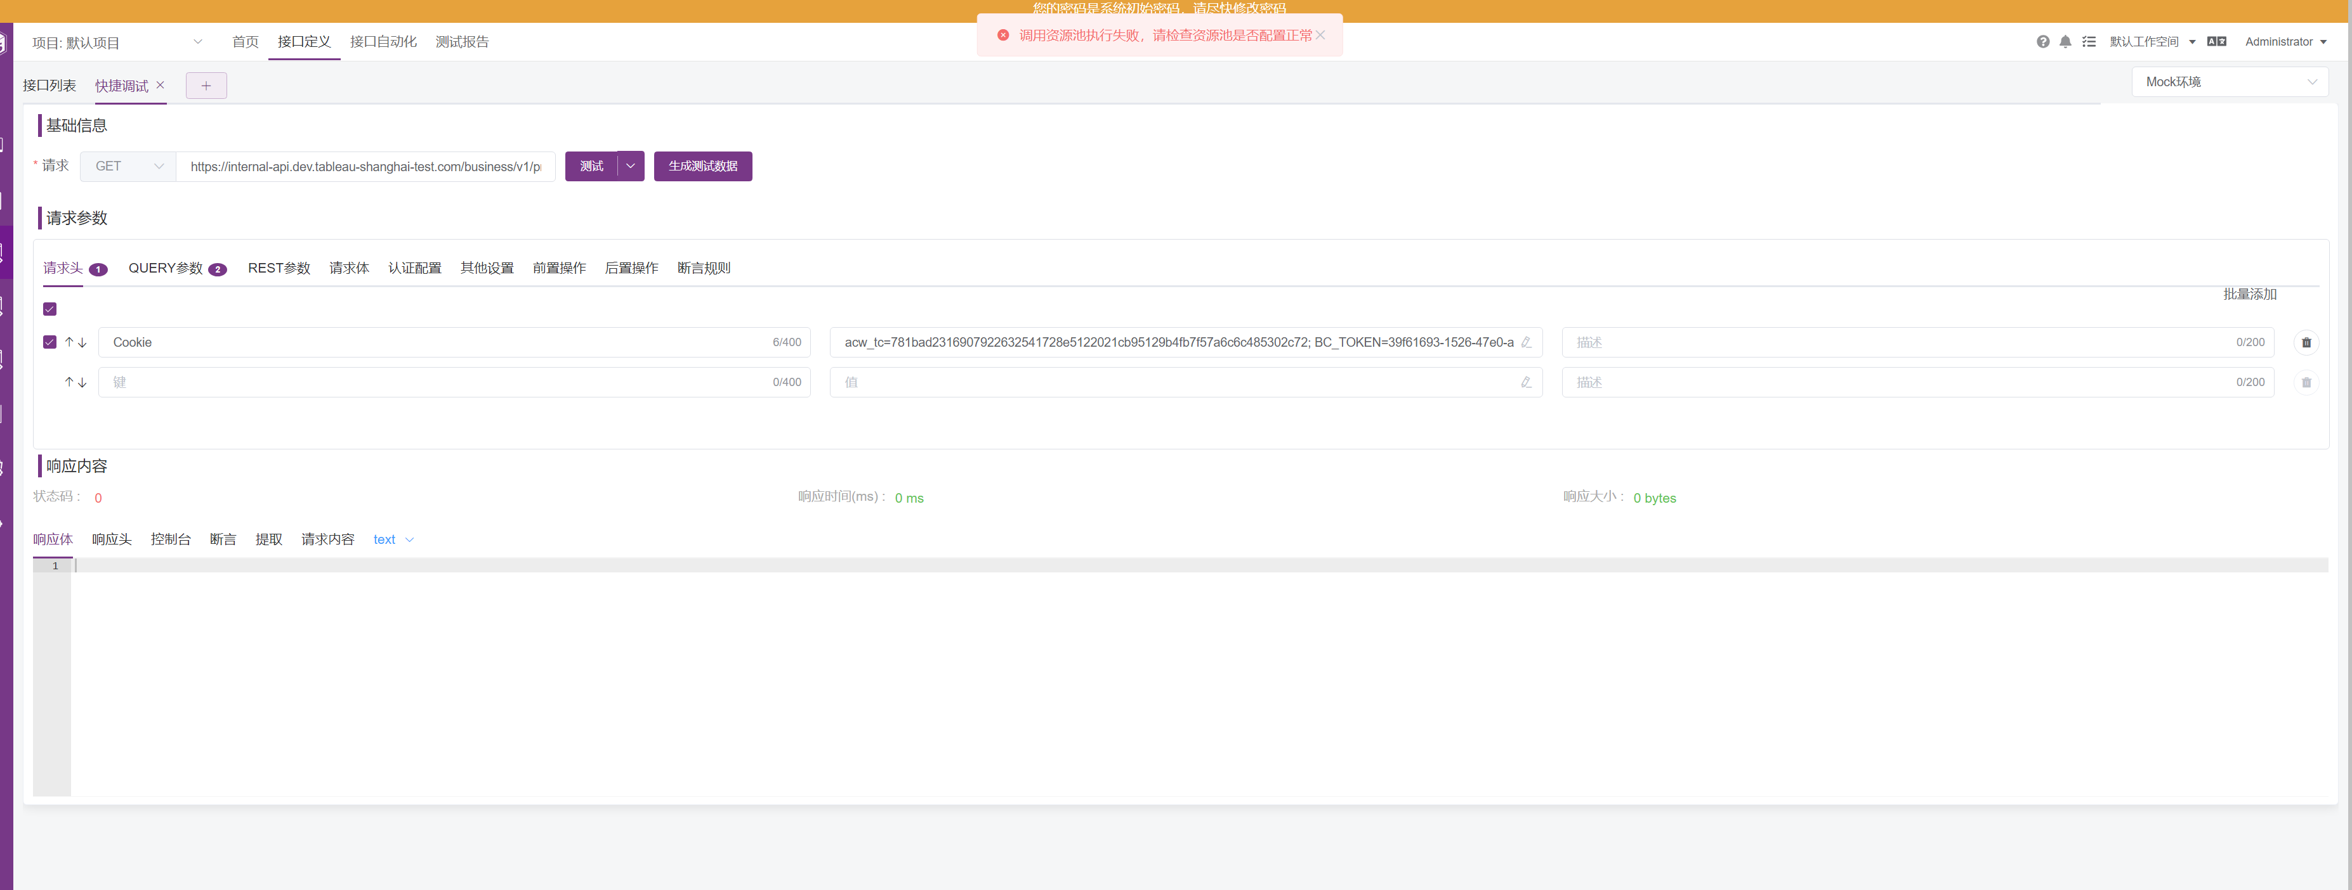Uncheck the Cookie header checkbox
Viewport: 2352px width, 890px height.
click(50, 343)
